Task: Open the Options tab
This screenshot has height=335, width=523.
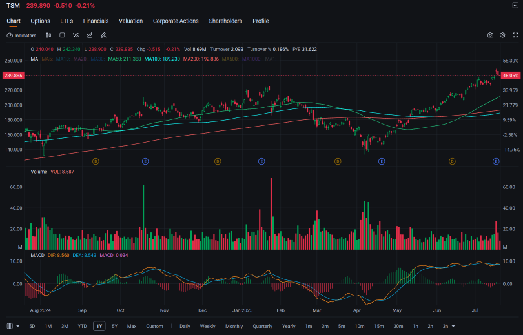Action: click(41, 21)
